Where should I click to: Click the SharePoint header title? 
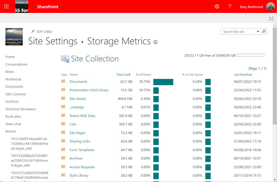(48, 7)
